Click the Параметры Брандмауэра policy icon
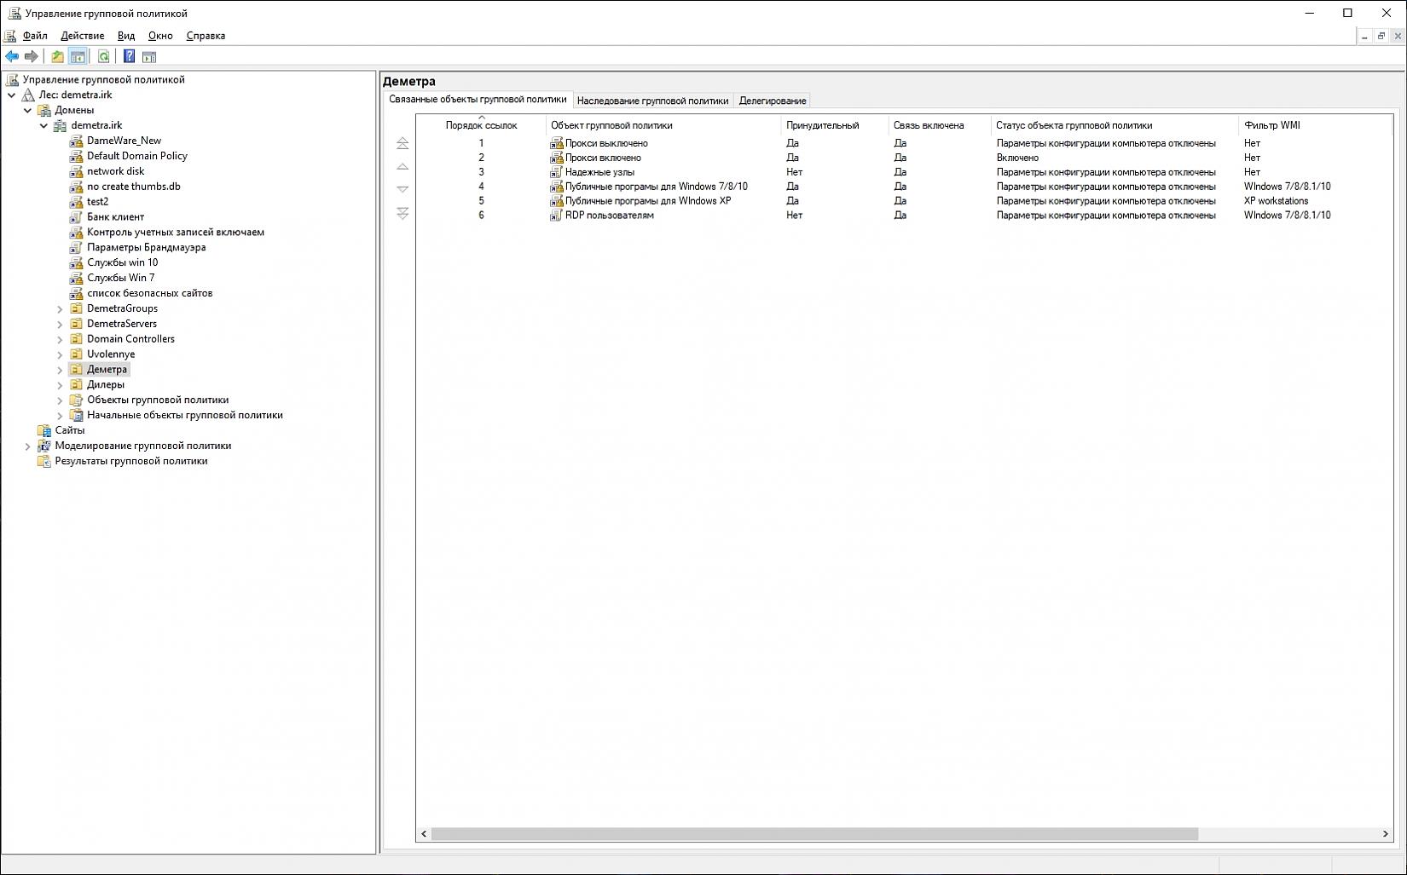This screenshot has height=875, width=1407. (x=76, y=248)
